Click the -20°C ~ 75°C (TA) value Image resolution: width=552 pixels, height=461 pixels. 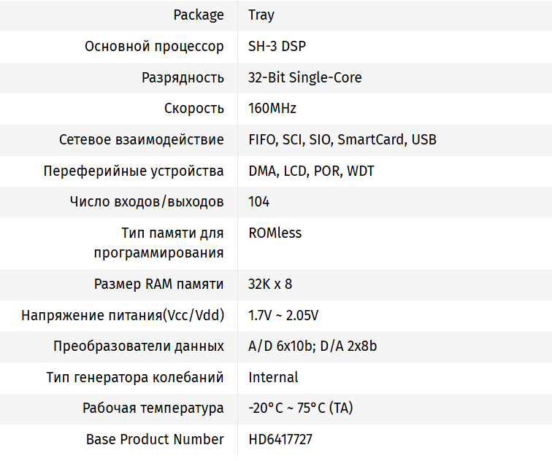click(x=300, y=408)
